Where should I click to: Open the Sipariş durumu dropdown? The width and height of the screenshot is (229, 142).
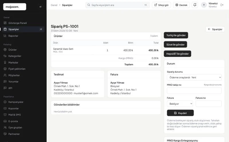pyautogui.click(x=194, y=77)
